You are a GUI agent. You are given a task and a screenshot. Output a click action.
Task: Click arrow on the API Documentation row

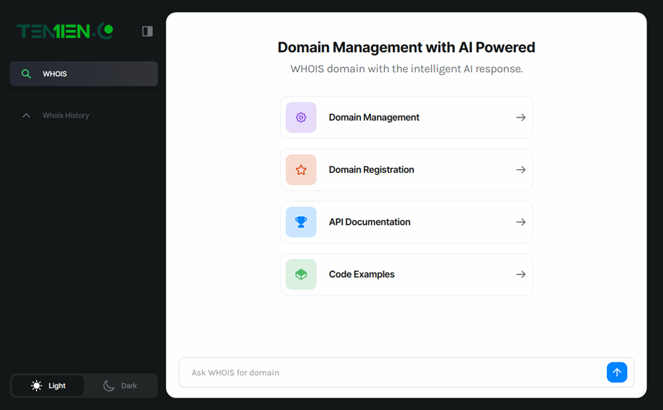click(520, 222)
